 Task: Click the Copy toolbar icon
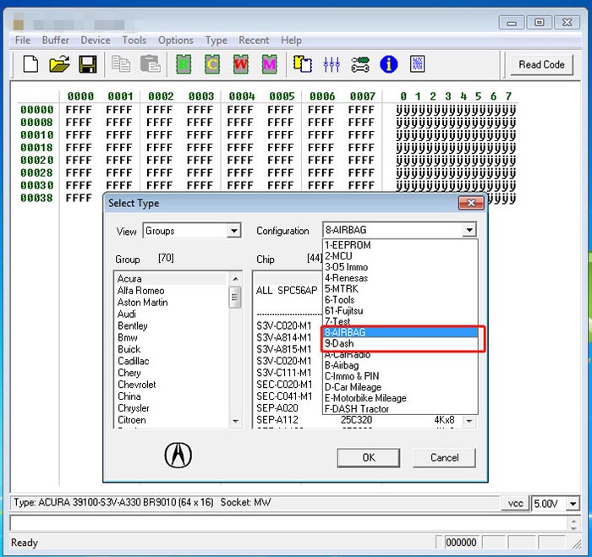(121, 63)
